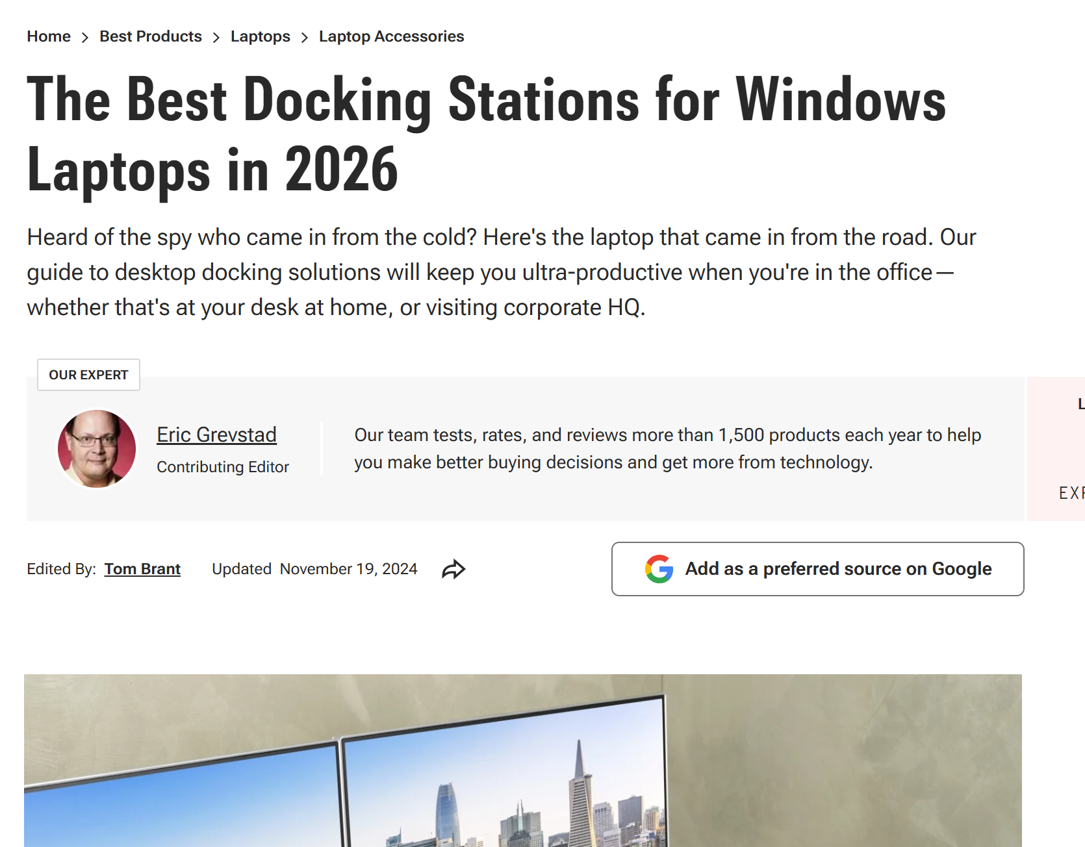Open the Best Products breadcrumb link
The height and width of the screenshot is (847, 1085).
(x=150, y=36)
